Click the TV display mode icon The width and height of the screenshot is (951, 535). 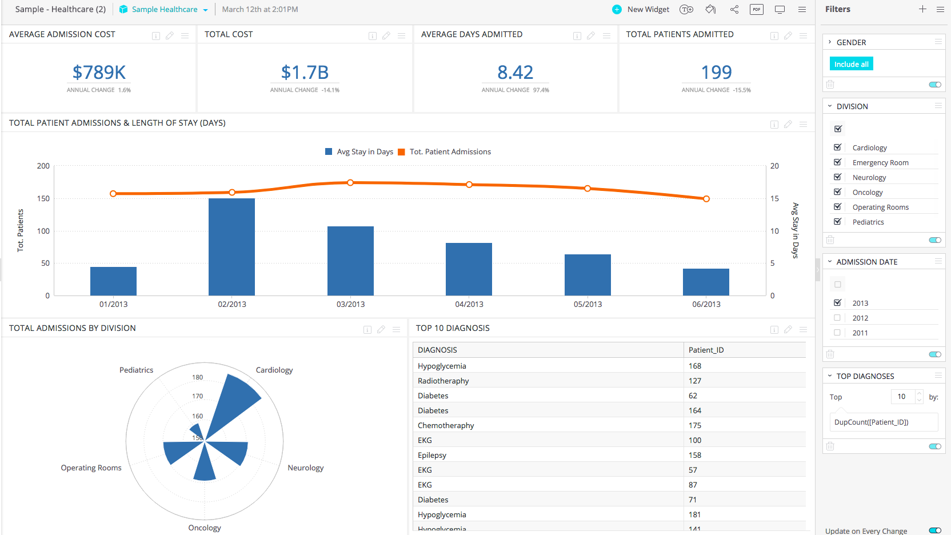pos(780,9)
